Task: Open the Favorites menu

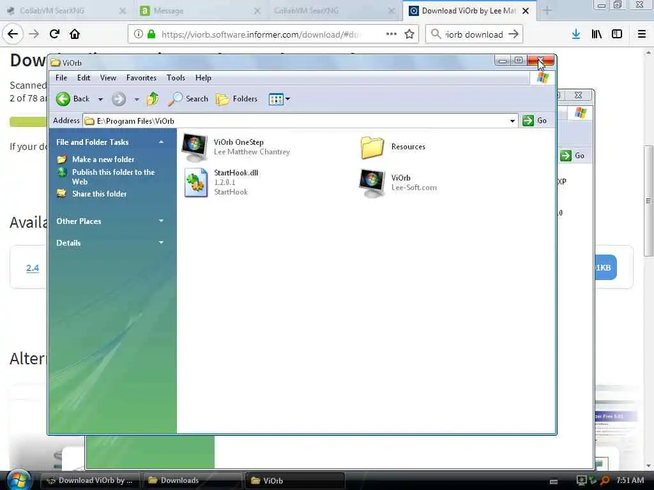Action: point(141,78)
